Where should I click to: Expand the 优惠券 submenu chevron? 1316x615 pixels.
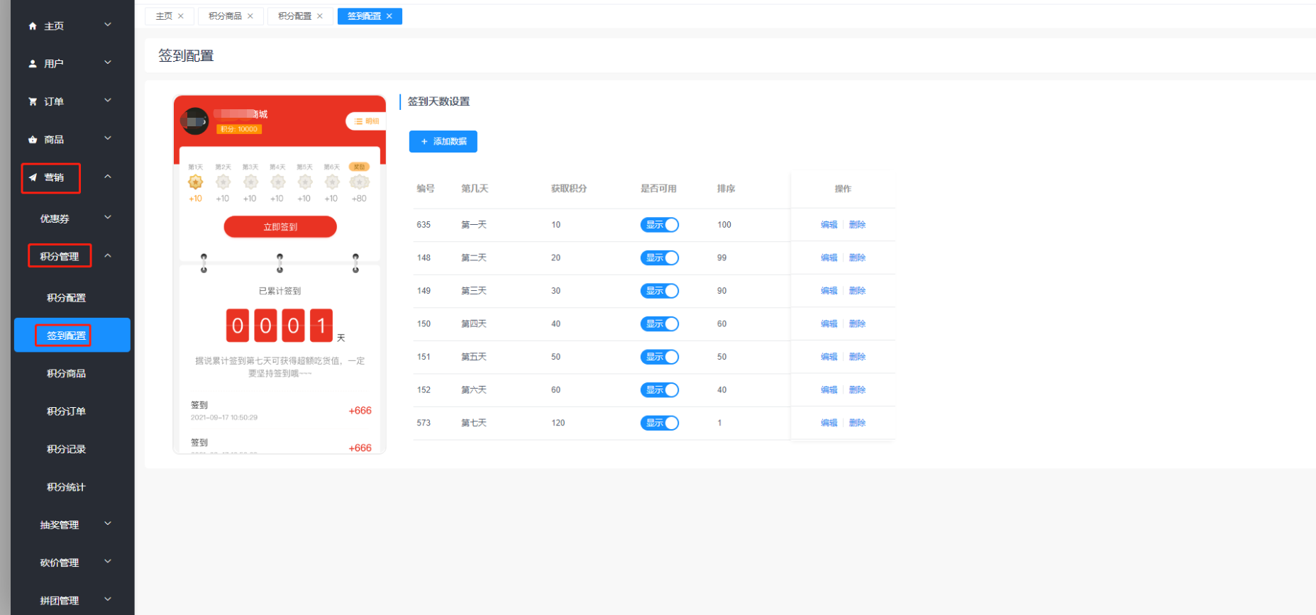point(108,218)
